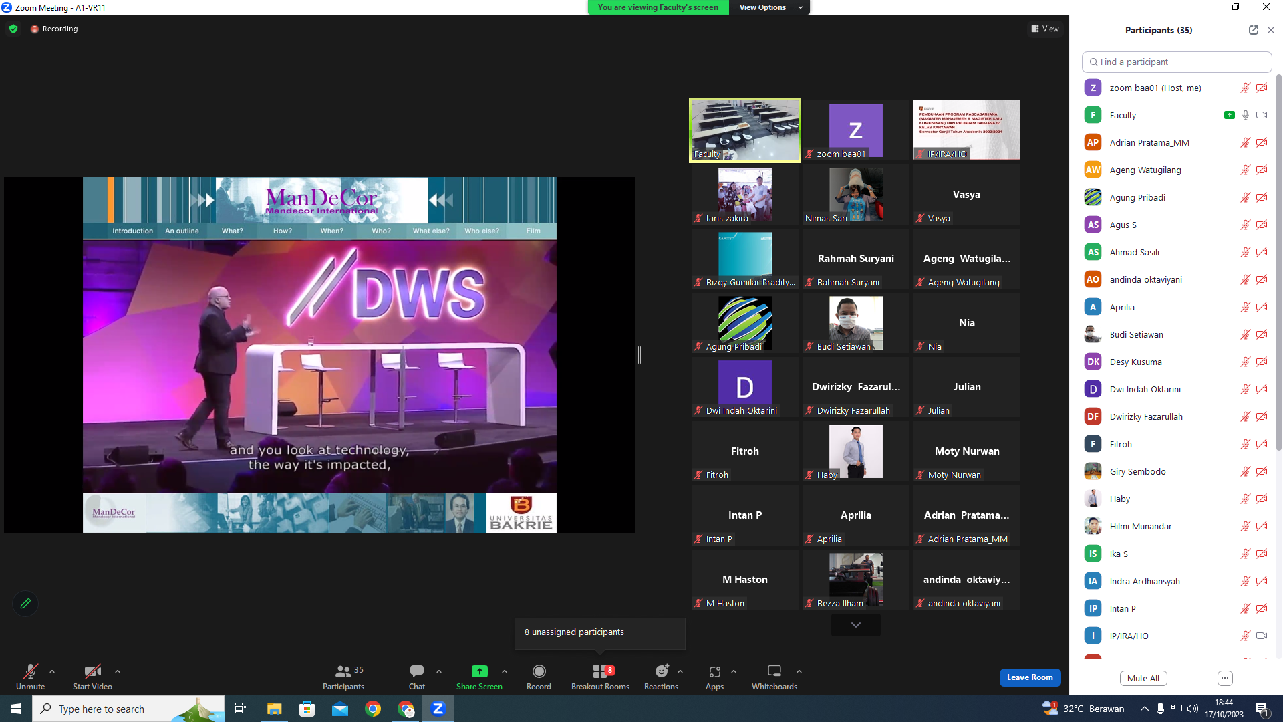Image resolution: width=1283 pixels, height=722 pixels.
Task: Toggle video for Ageng Watugilang in list
Action: (1262, 170)
